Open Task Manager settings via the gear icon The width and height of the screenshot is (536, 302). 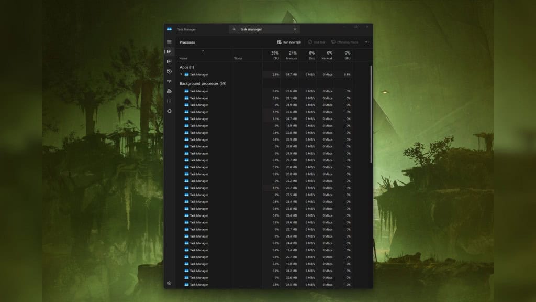[x=169, y=283]
